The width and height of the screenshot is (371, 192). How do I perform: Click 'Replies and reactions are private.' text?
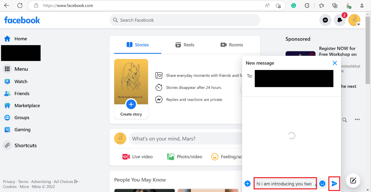(x=194, y=99)
